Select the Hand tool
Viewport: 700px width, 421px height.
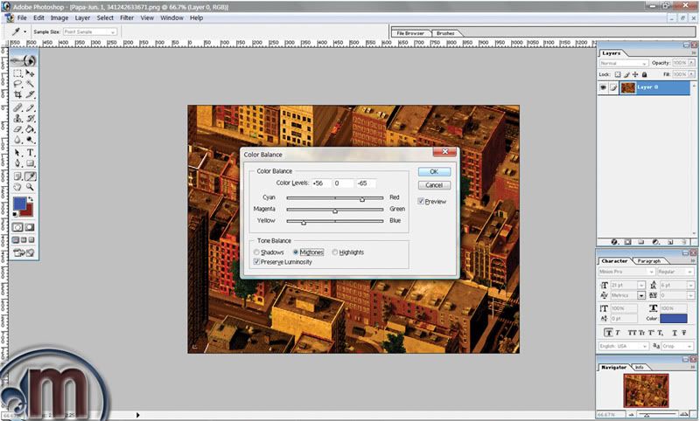click(x=17, y=187)
